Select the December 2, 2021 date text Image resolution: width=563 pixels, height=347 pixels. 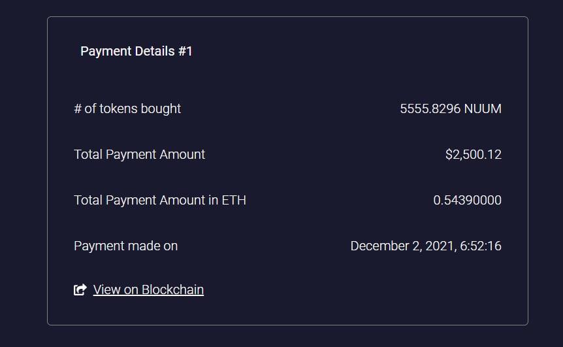[403, 246]
